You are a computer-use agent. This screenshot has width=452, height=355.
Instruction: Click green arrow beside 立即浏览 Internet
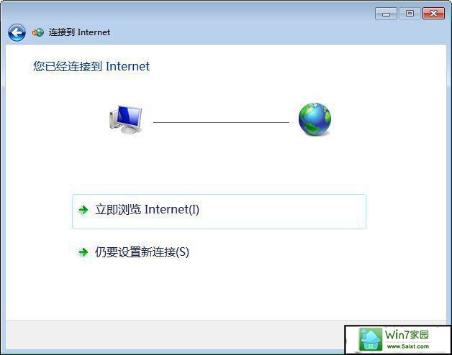tap(83, 210)
